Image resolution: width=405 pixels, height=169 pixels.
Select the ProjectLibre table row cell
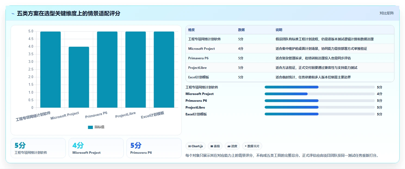click(197, 68)
